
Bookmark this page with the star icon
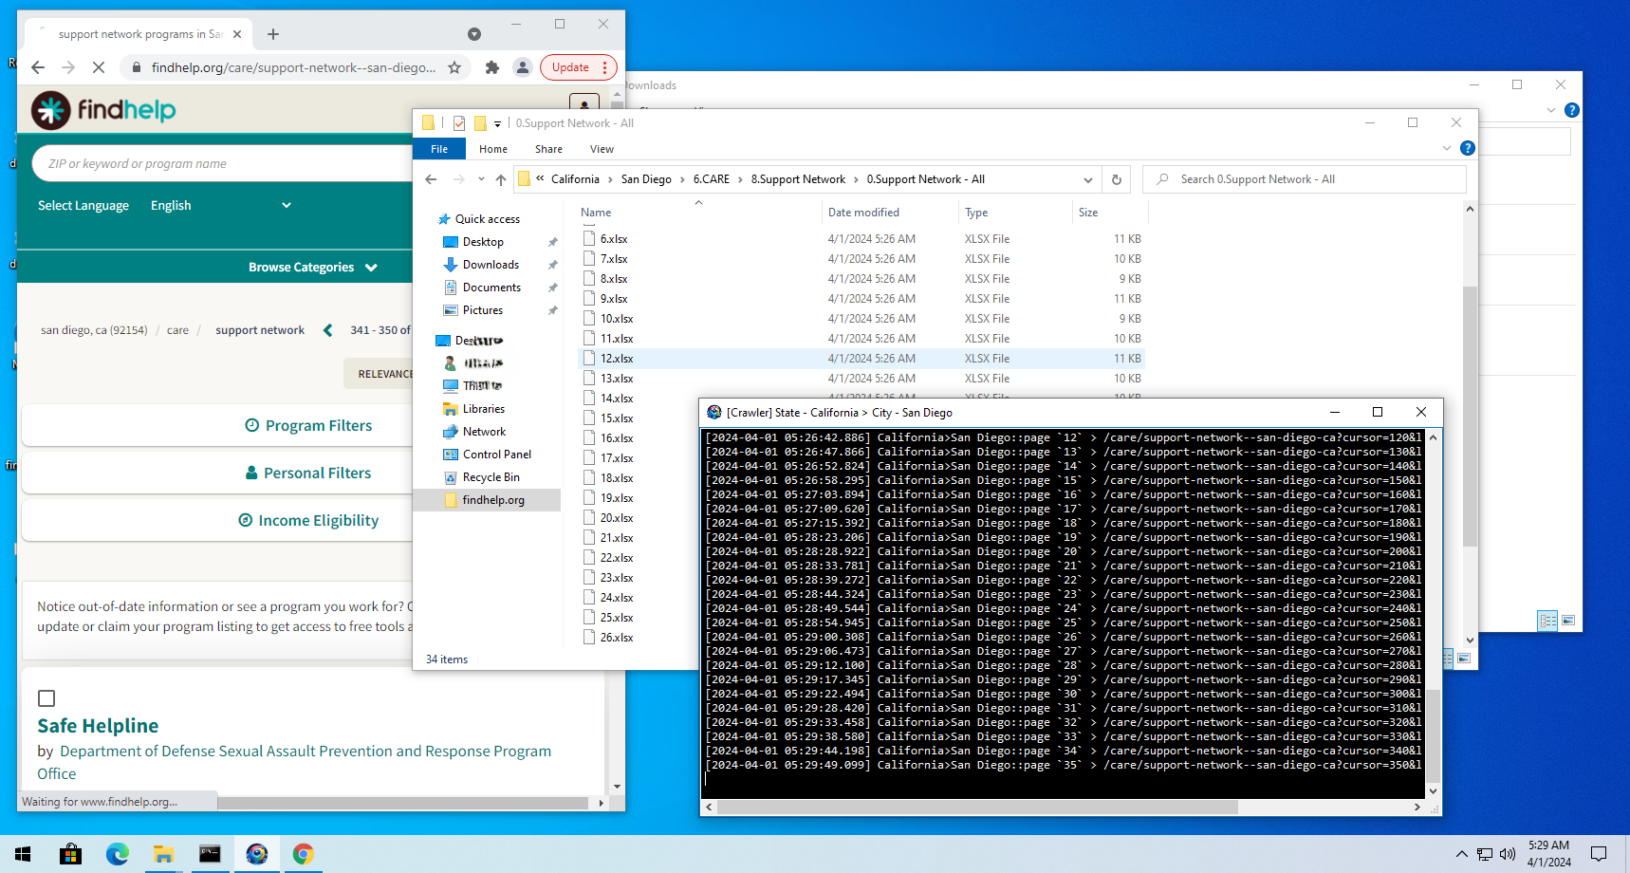click(454, 67)
